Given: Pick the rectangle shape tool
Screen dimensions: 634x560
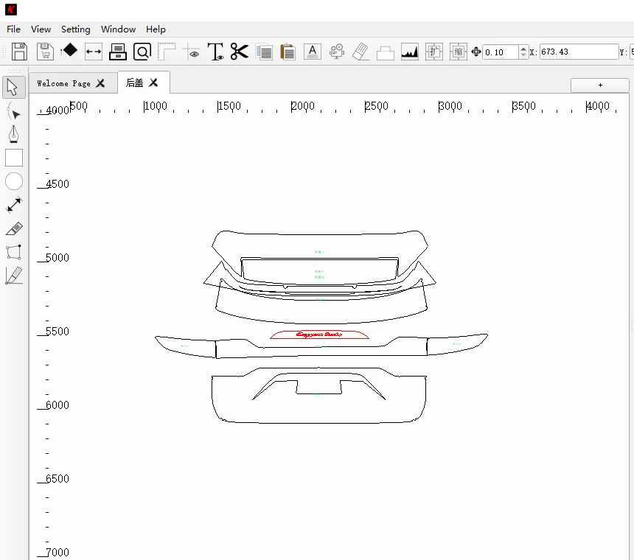Looking at the screenshot, I should (14, 158).
